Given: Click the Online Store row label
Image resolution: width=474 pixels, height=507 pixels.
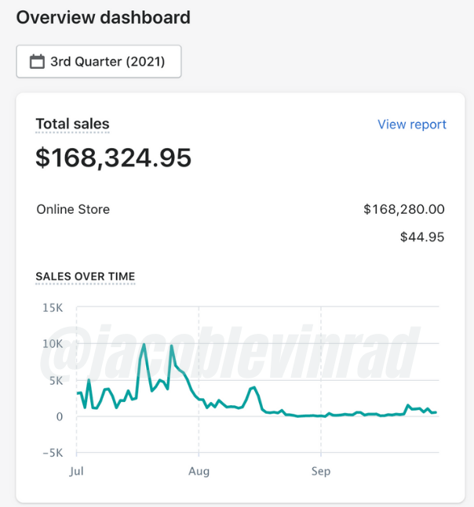Looking at the screenshot, I should tap(73, 209).
